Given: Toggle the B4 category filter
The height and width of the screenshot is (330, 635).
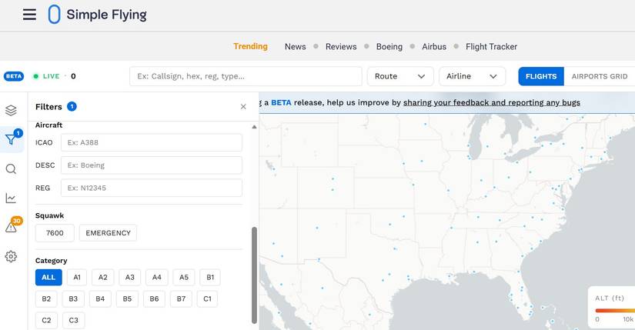Looking at the screenshot, I should tap(100, 298).
